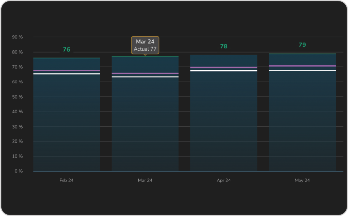Click the white line in Mar 24 bar

145,77
